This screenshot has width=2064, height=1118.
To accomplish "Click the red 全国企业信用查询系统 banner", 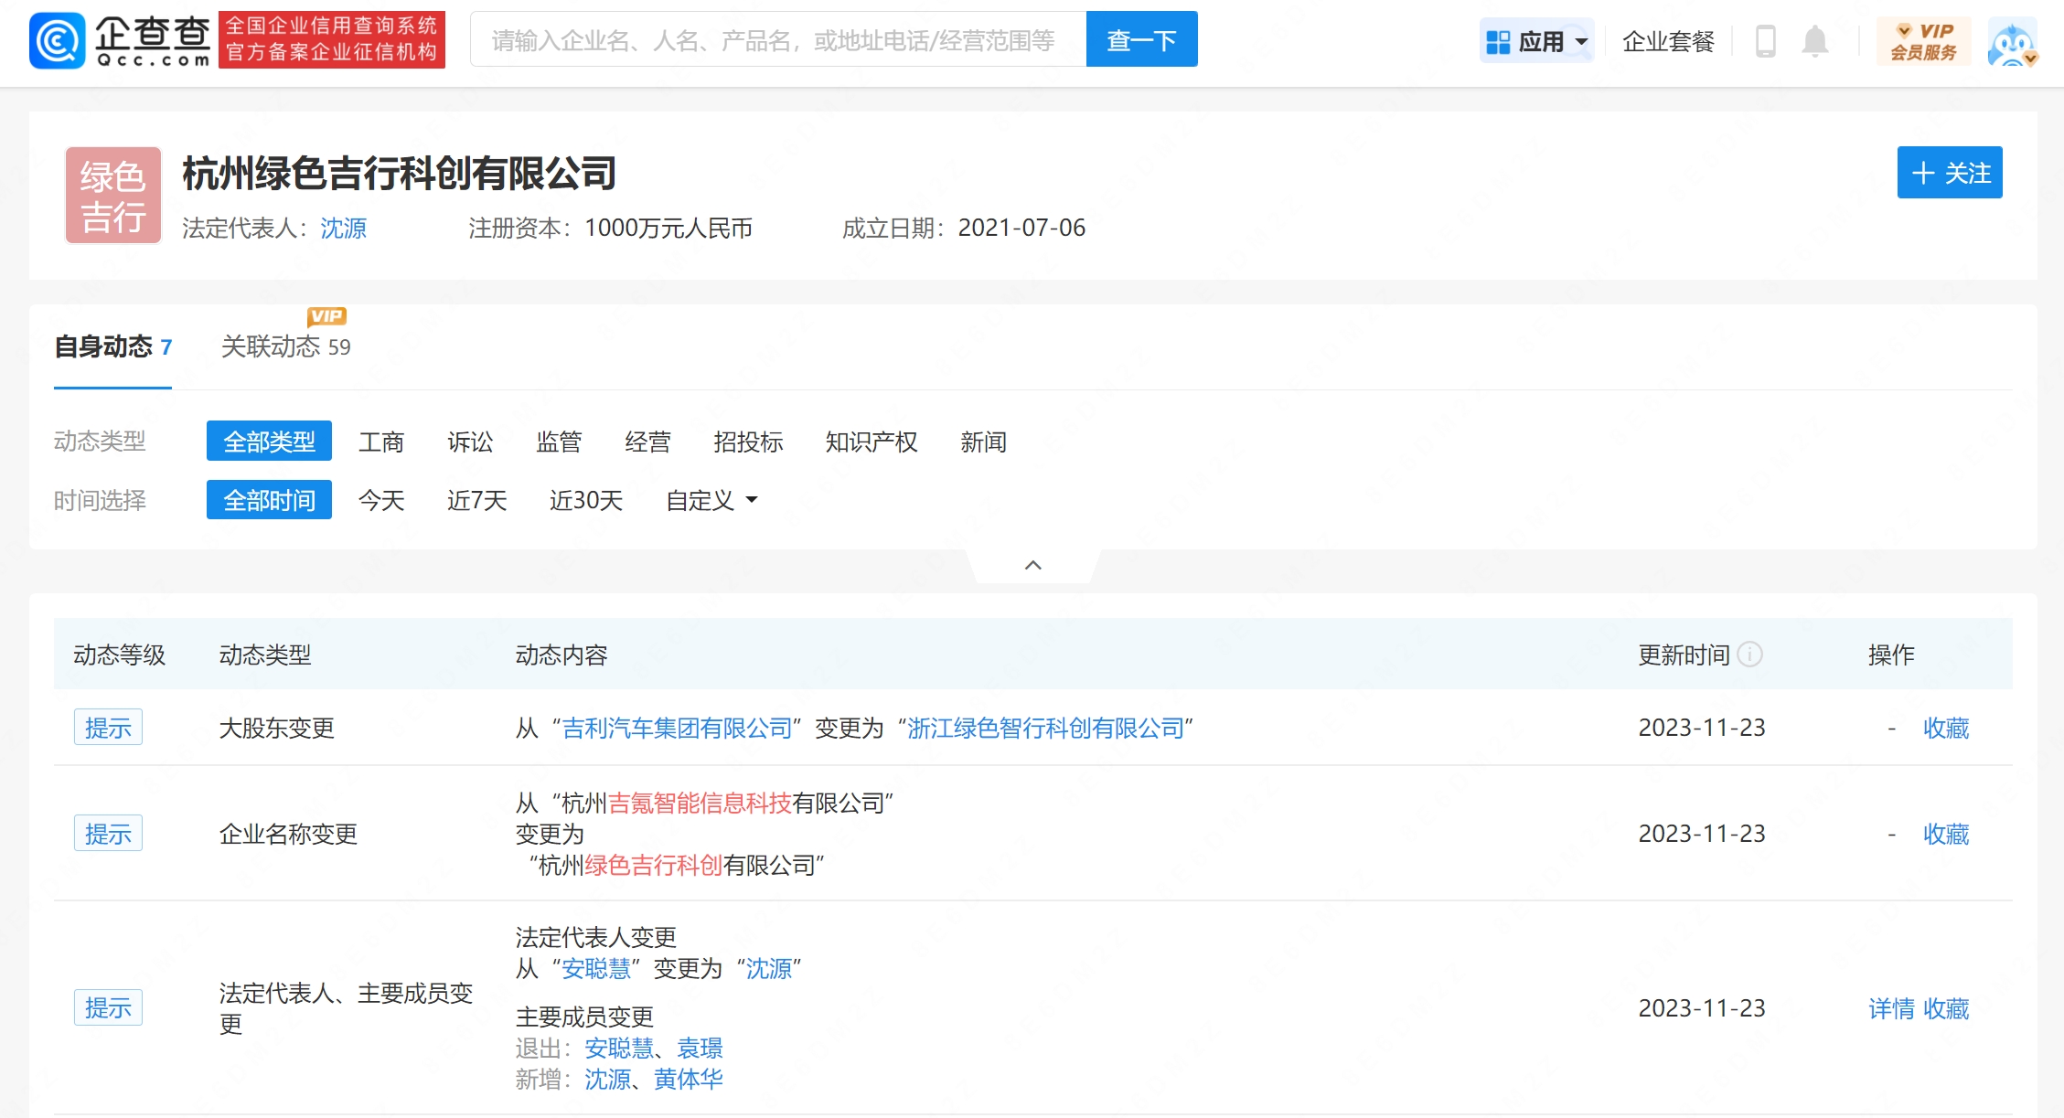I will pos(332,39).
